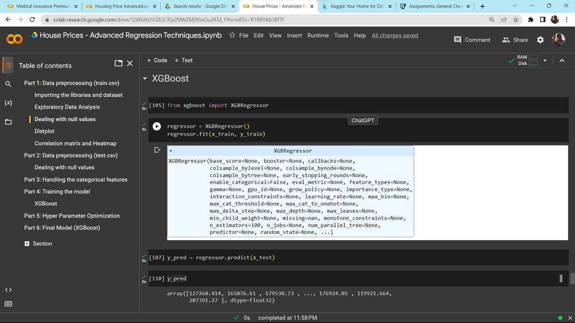Open the RAM Disk resources dropdown arrow
Screen dimensions: 575x323
pyautogui.click(x=544, y=60)
